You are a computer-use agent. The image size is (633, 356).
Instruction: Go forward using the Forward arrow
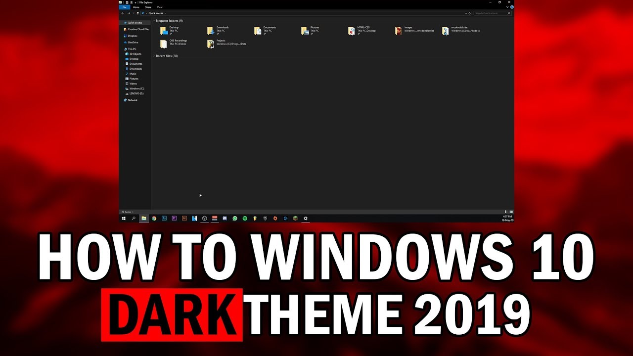[x=129, y=13]
